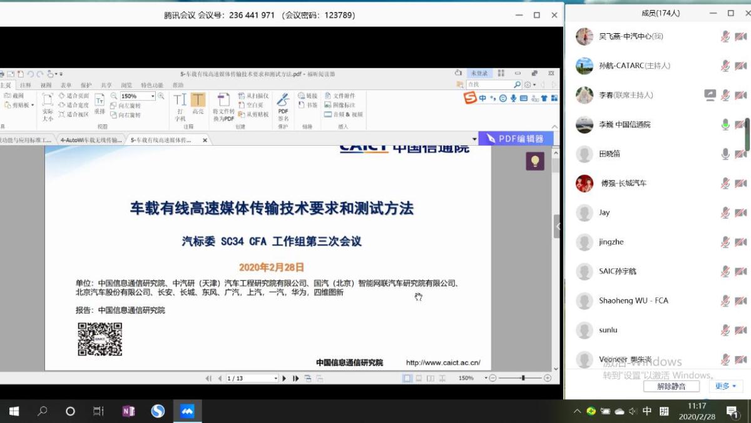
Task: Expand the 更多 menu in members panel
Action: pos(725,386)
